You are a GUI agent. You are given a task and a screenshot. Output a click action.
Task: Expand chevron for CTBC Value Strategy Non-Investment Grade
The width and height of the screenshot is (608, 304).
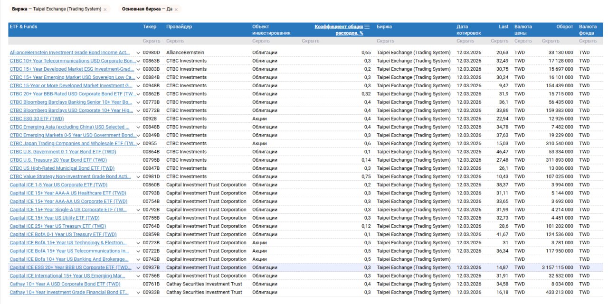[x=138, y=176]
